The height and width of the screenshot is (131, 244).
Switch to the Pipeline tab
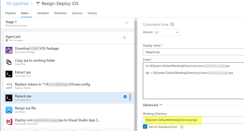click(10, 13)
